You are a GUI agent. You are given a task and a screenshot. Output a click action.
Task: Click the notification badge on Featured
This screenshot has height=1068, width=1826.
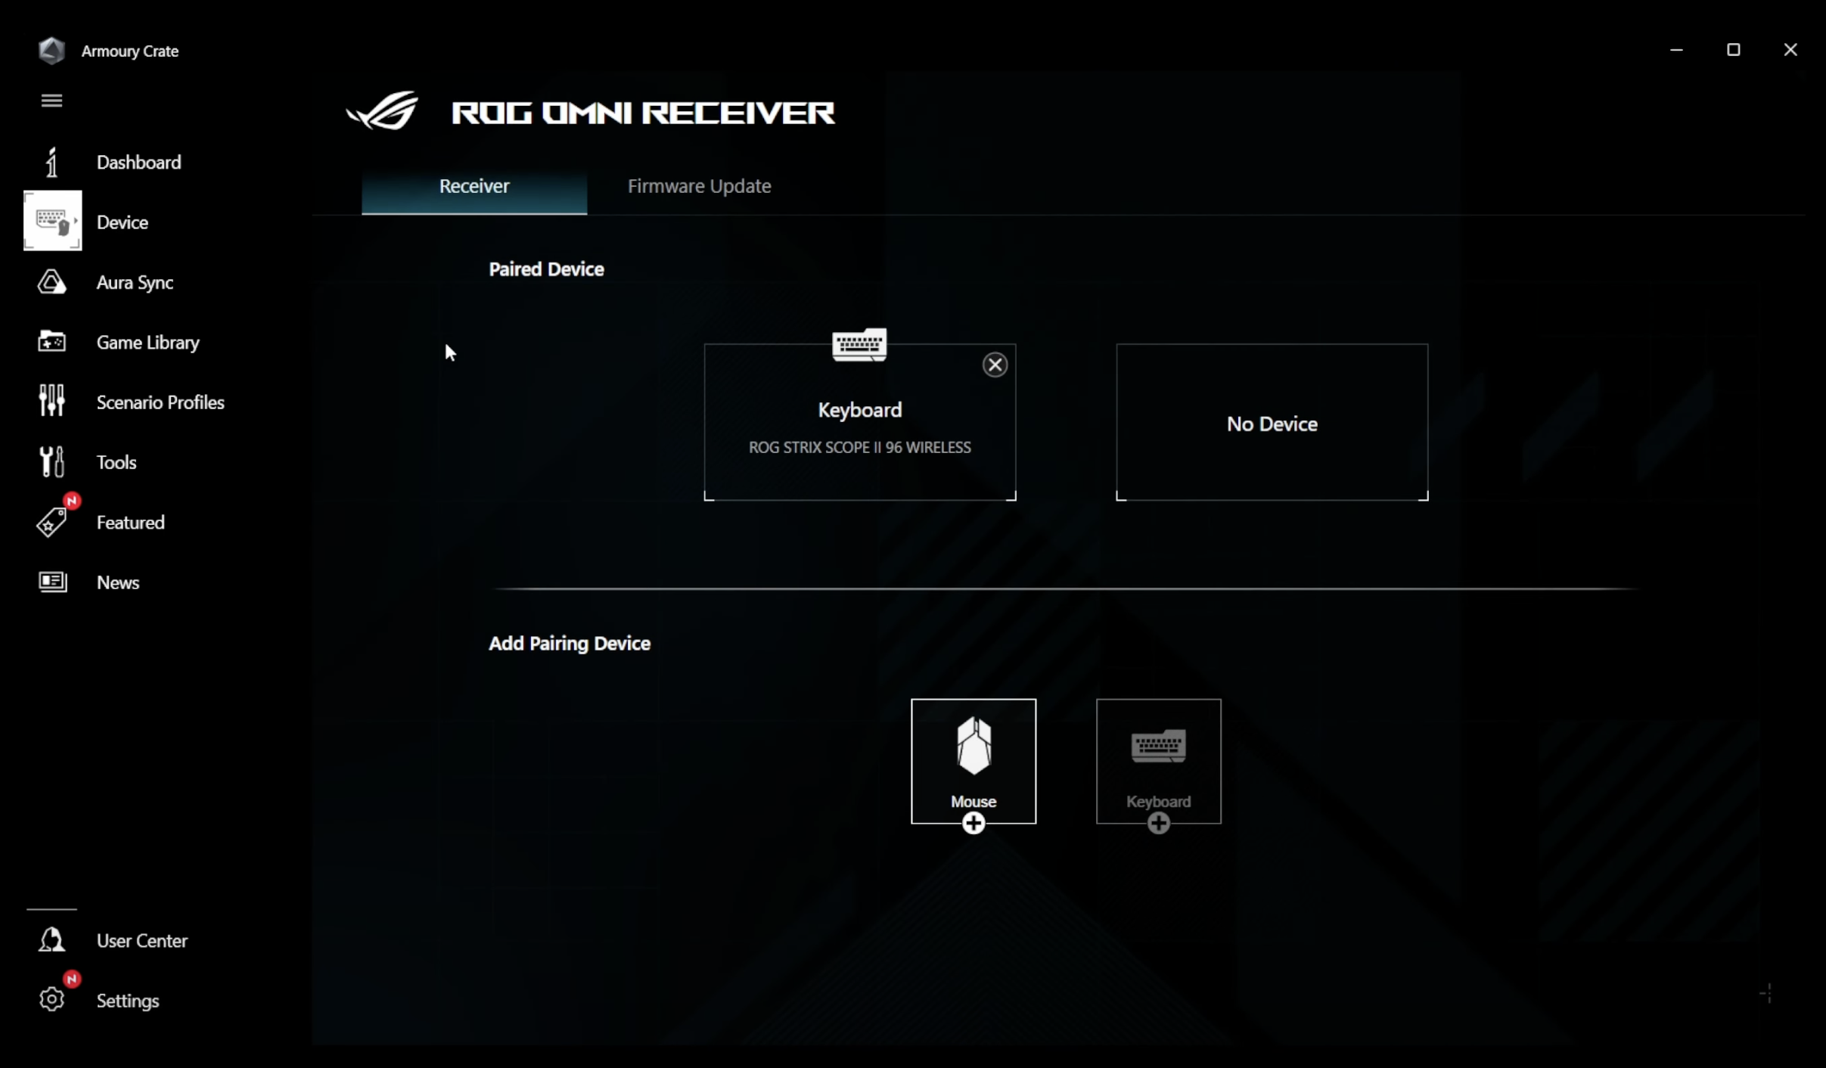(x=72, y=501)
